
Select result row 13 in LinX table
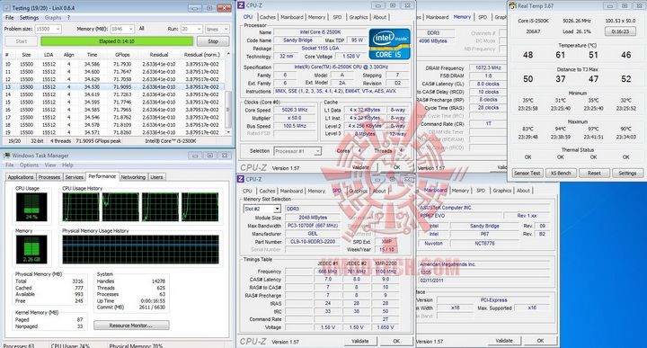point(114,86)
